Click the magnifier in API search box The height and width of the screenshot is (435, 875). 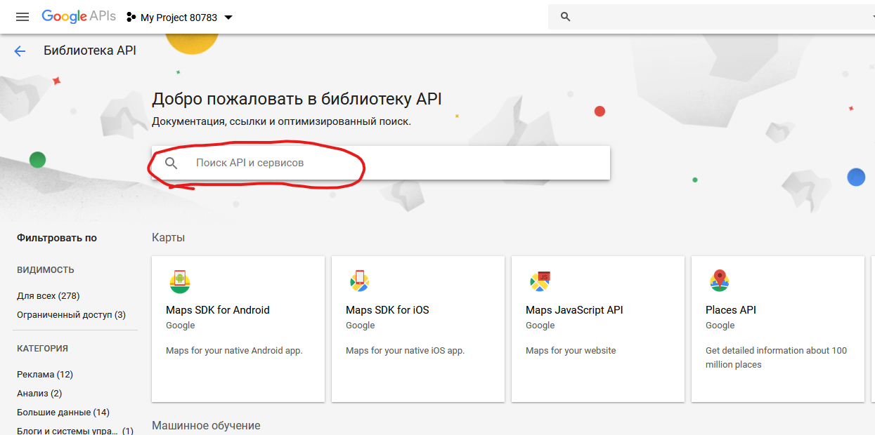171,163
